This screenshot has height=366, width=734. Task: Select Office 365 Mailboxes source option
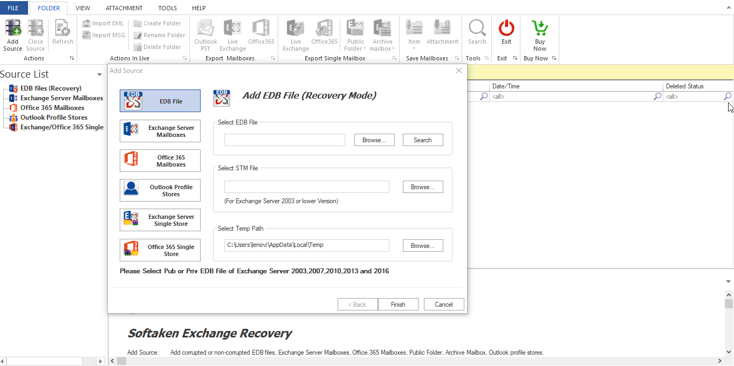tap(160, 161)
